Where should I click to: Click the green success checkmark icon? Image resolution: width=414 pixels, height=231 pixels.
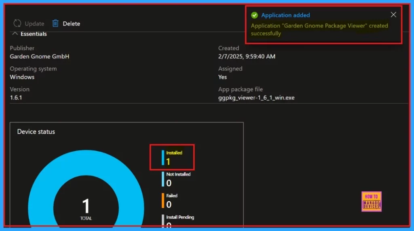[255, 15]
